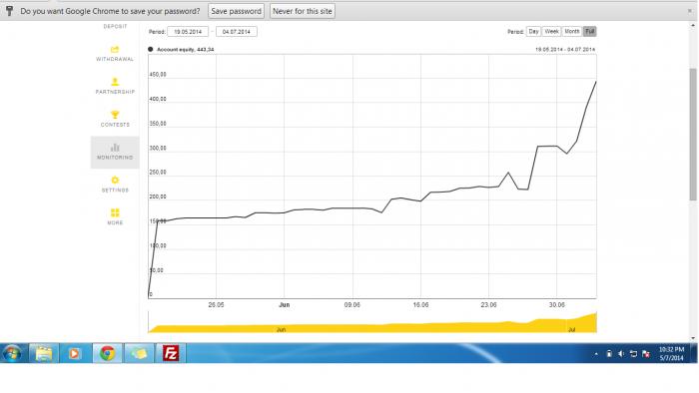The image size is (699, 393).
Task: Open the sticky notes taskbar icon
Action: 139,354
